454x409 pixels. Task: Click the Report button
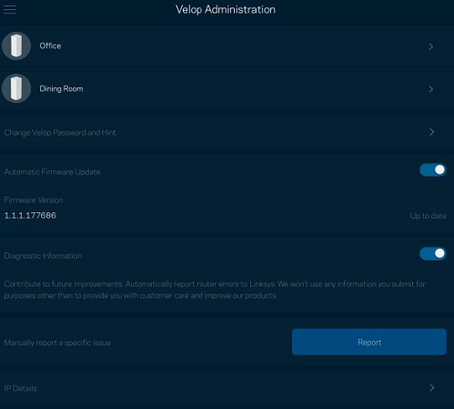(369, 342)
